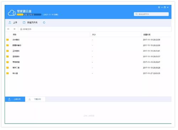Switch to the 下载队列 tab

pos(35,99)
